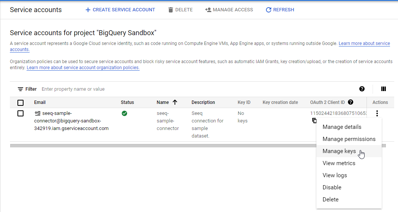Select Manage permissions in the actions menu
The height and width of the screenshot is (212, 398).
[x=349, y=139]
